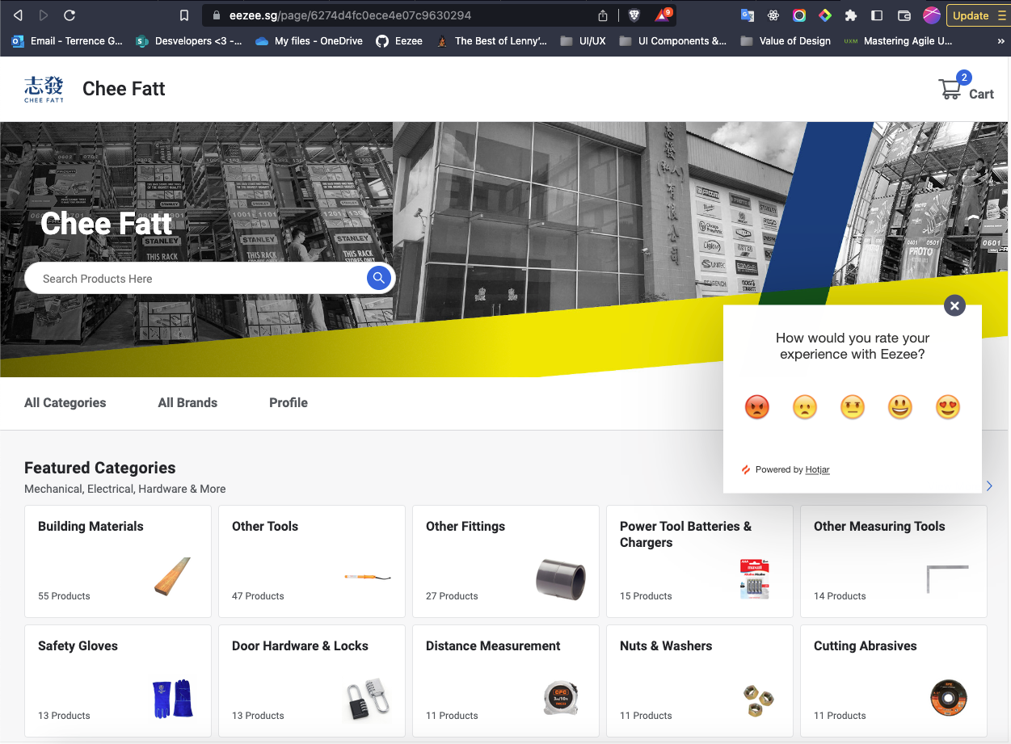Image resolution: width=1011 pixels, height=744 pixels.
Task: Open the browser profile avatar
Action: coord(932,15)
